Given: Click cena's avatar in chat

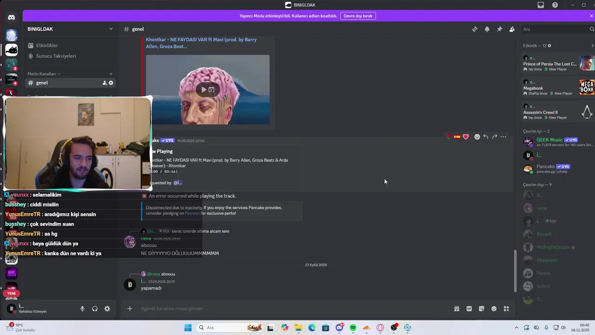Looking at the screenshot, I should [130, 242].
